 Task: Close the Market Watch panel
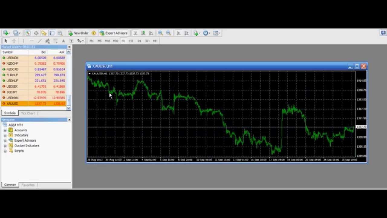tap(69, 47)
